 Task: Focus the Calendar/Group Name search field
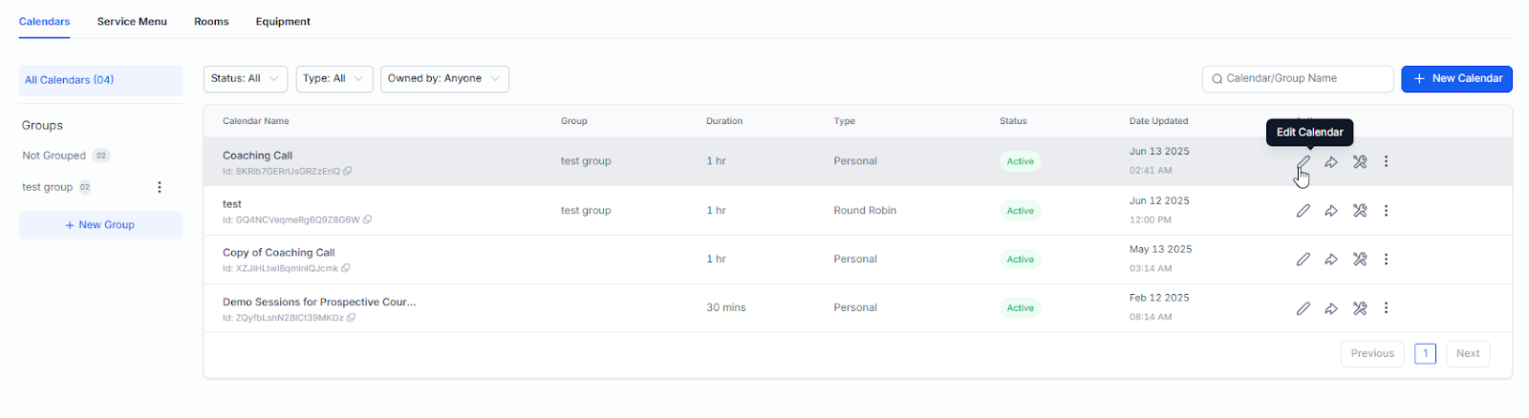click(1298, 79)
